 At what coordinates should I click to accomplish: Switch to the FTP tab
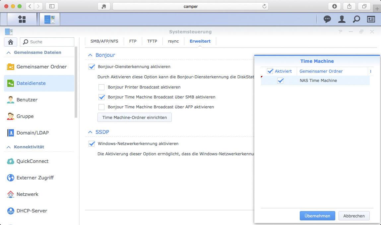click(133, 41)
